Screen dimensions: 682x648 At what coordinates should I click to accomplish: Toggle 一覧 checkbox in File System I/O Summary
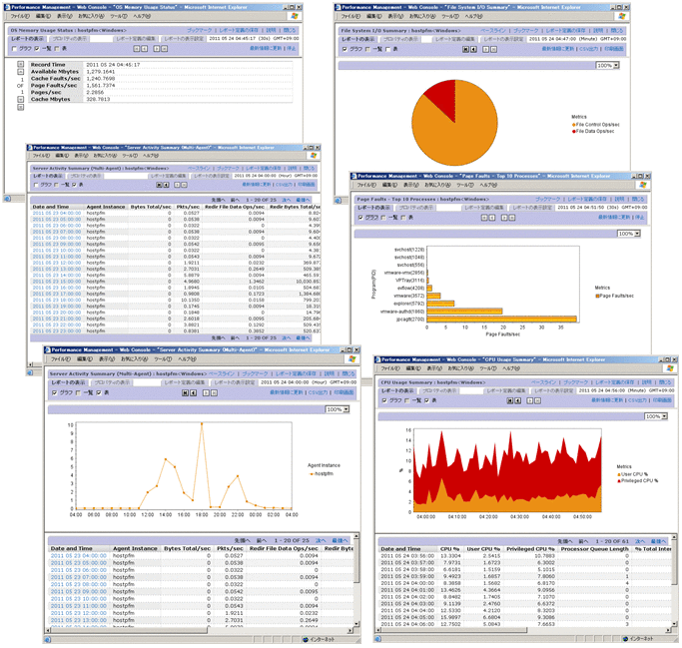(x=367, y=48)
